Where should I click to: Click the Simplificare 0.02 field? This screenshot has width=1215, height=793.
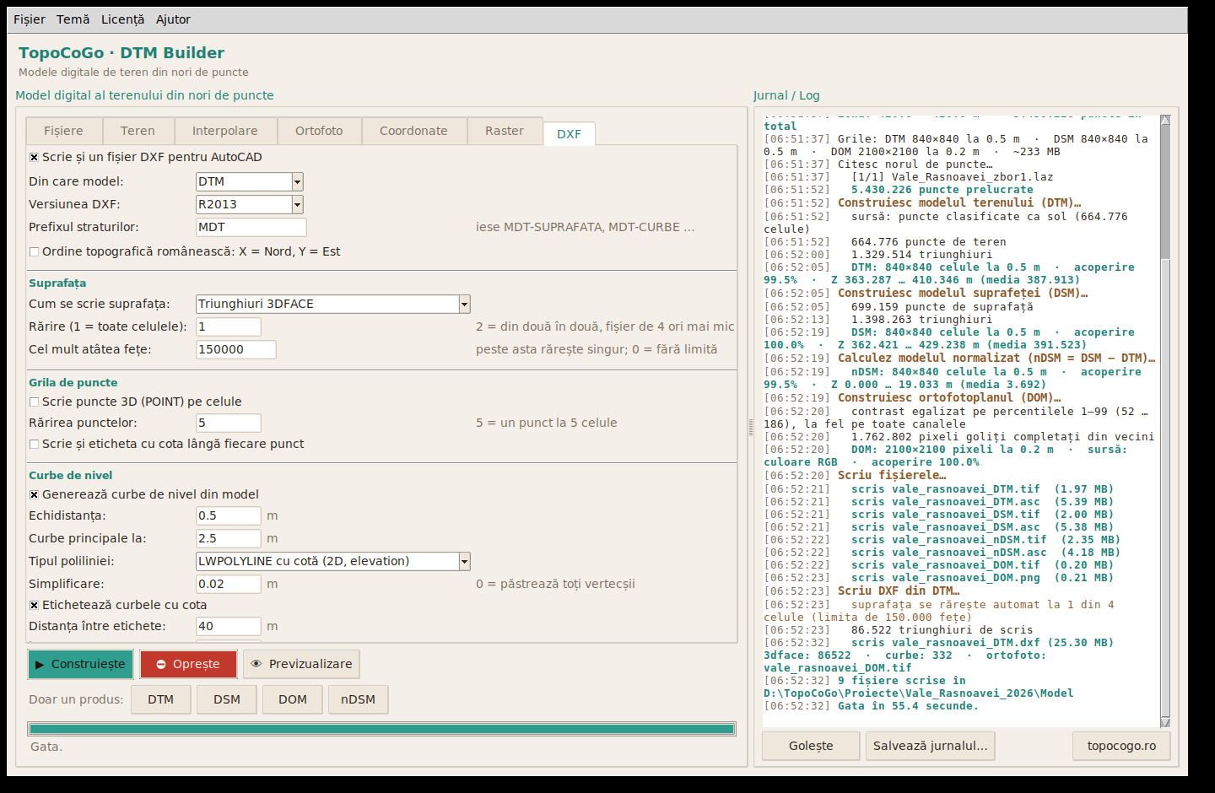pyautogui.click(x=229, y=584)
